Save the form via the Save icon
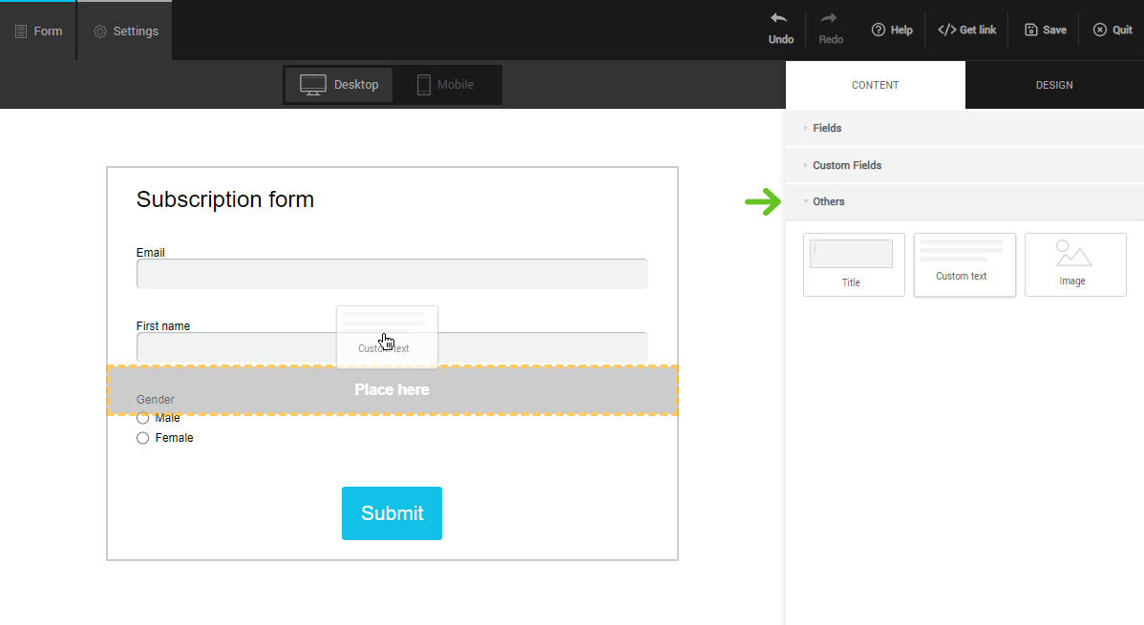Viewport: 1144px width, 625px height. pos(1031,30)
